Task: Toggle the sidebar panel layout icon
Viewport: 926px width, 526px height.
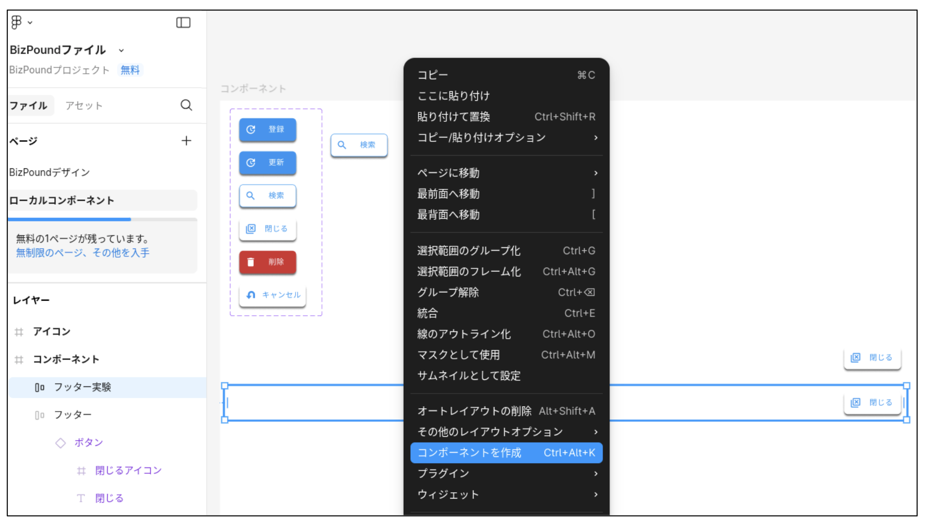Action: coord(183,22)
